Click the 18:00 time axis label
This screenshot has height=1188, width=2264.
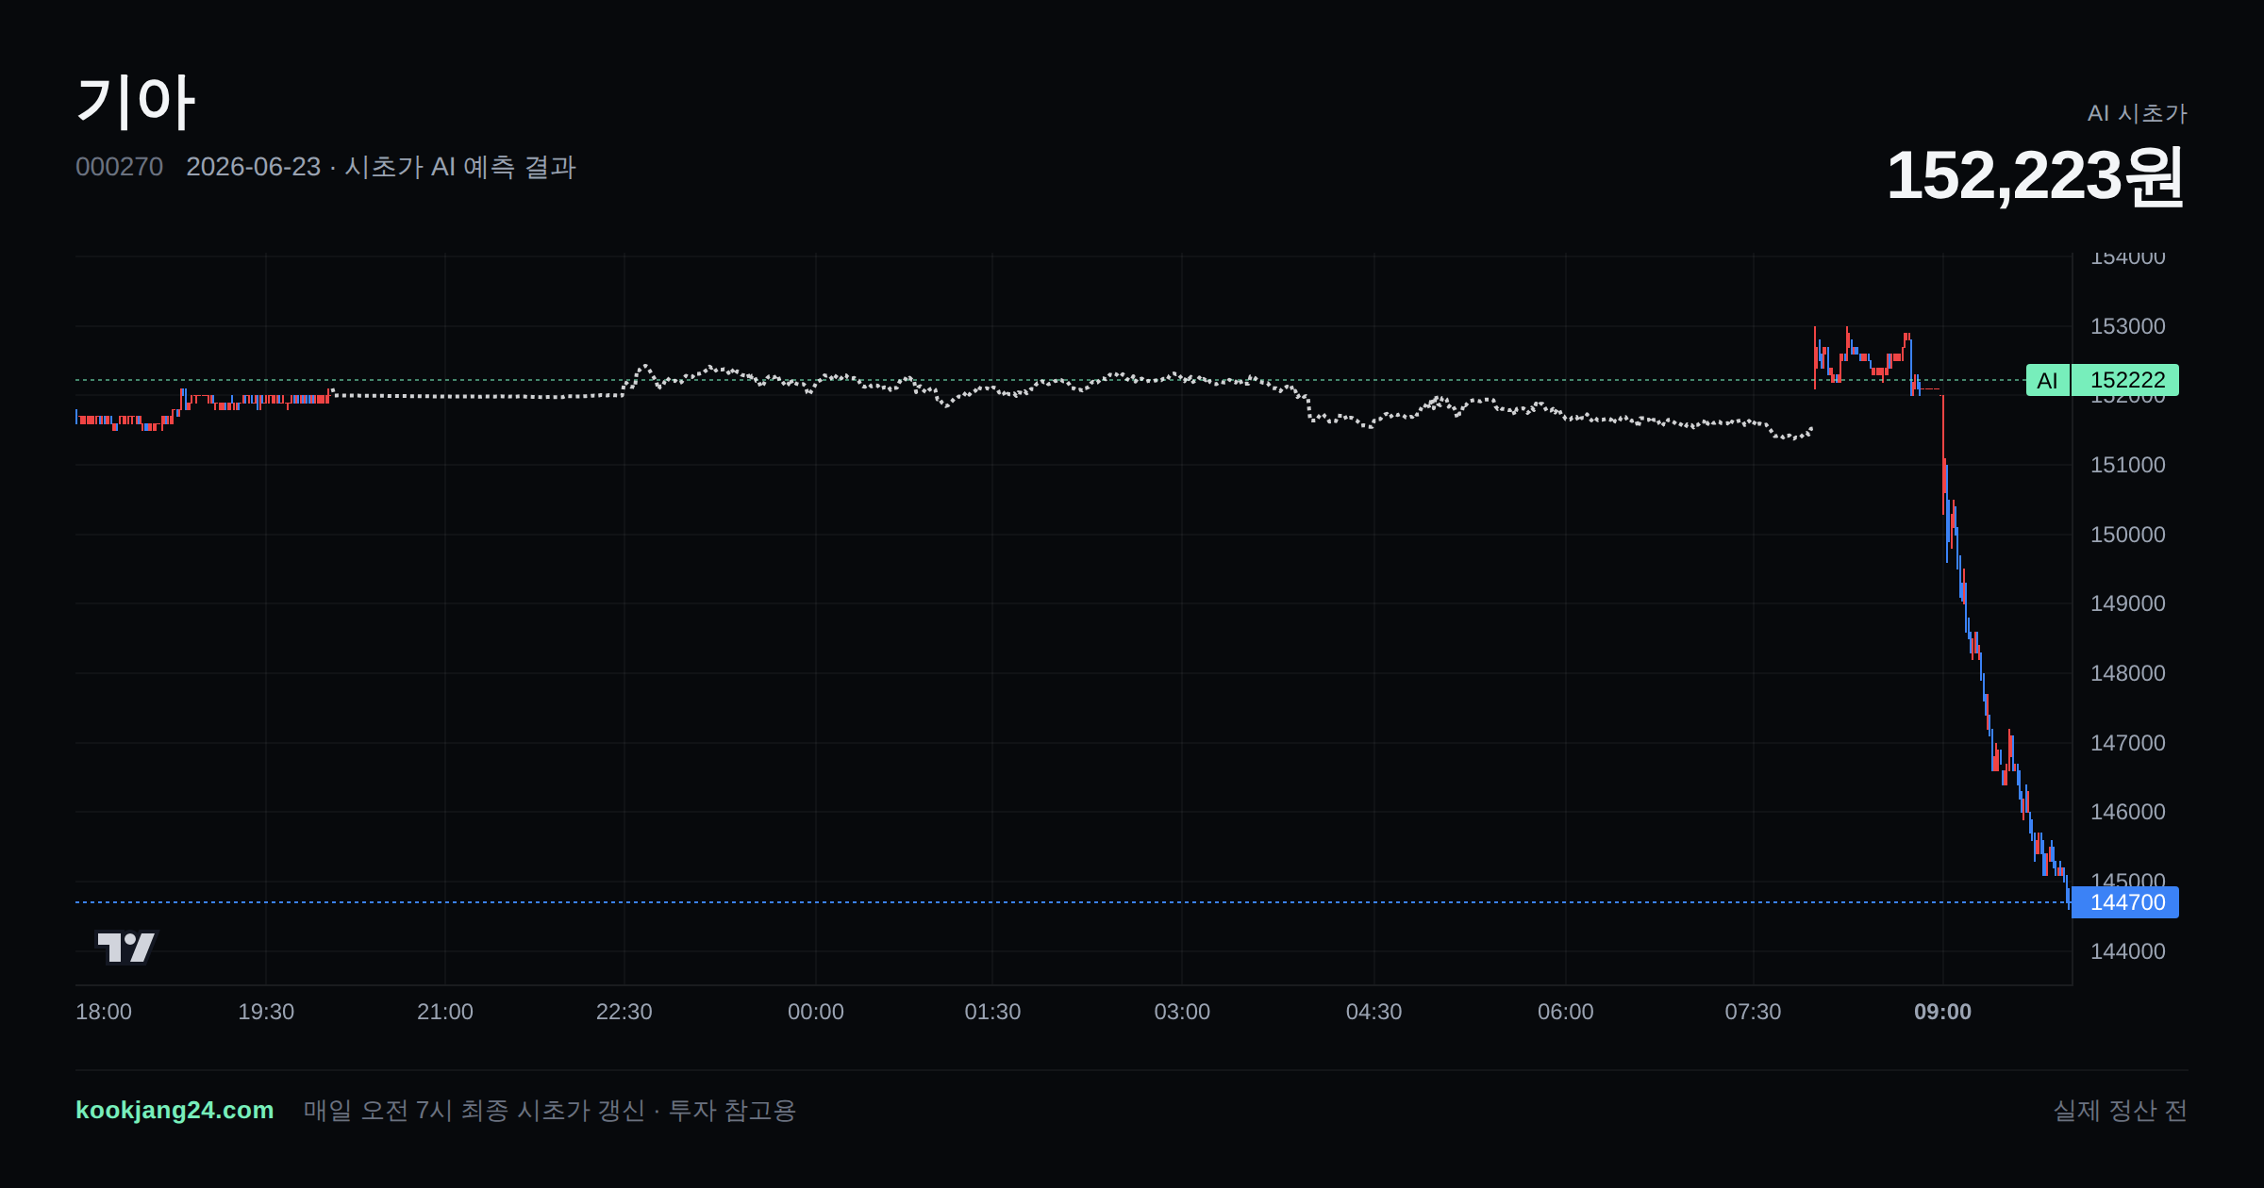click(104, 1012)
